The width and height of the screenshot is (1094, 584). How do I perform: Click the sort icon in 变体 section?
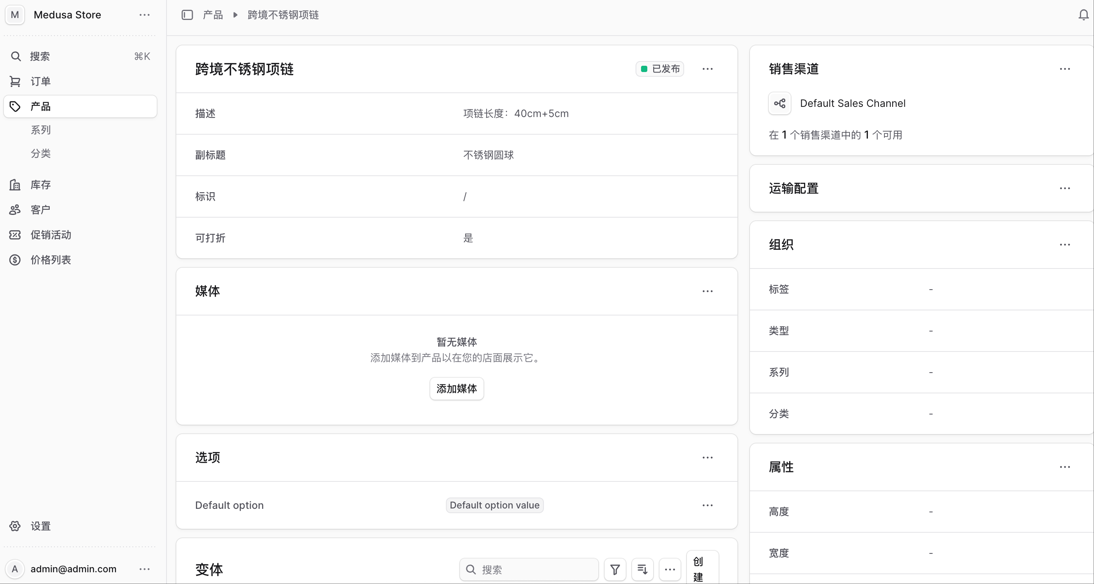642,569
